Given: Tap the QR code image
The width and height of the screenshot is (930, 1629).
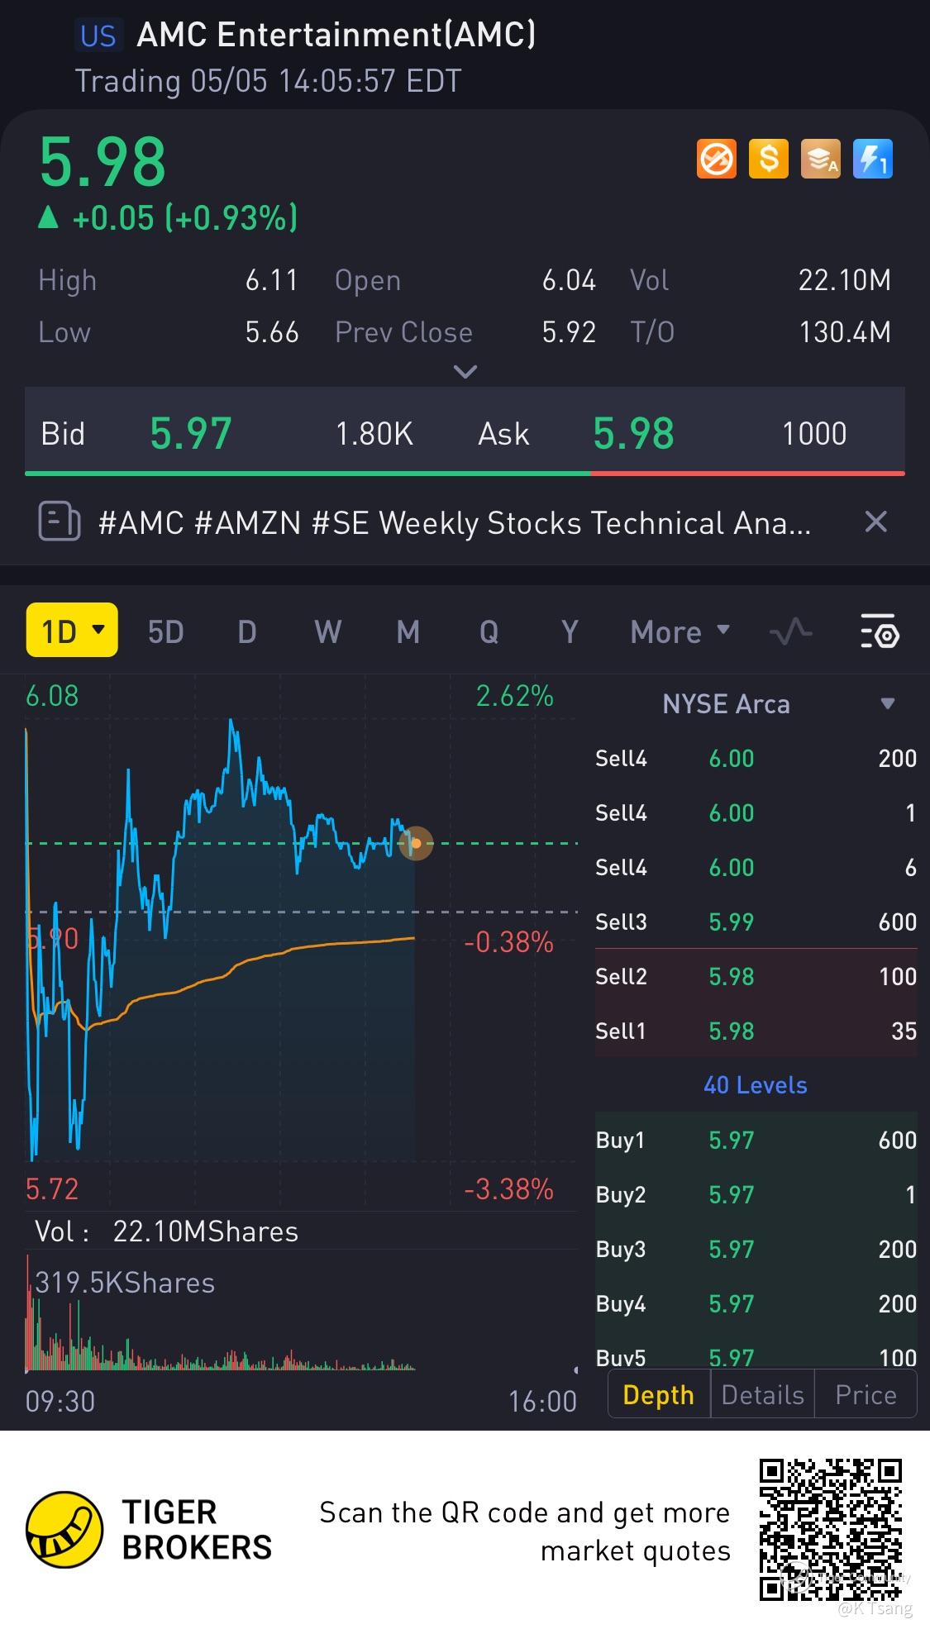Looking at the screenshot, I should 831,1530.
